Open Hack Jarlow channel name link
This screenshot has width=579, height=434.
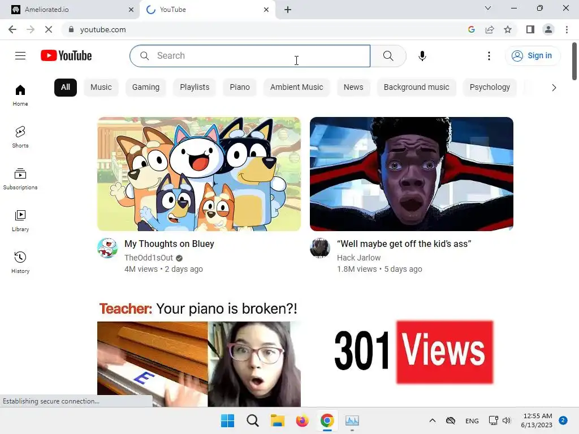click(x=358, y=258)
